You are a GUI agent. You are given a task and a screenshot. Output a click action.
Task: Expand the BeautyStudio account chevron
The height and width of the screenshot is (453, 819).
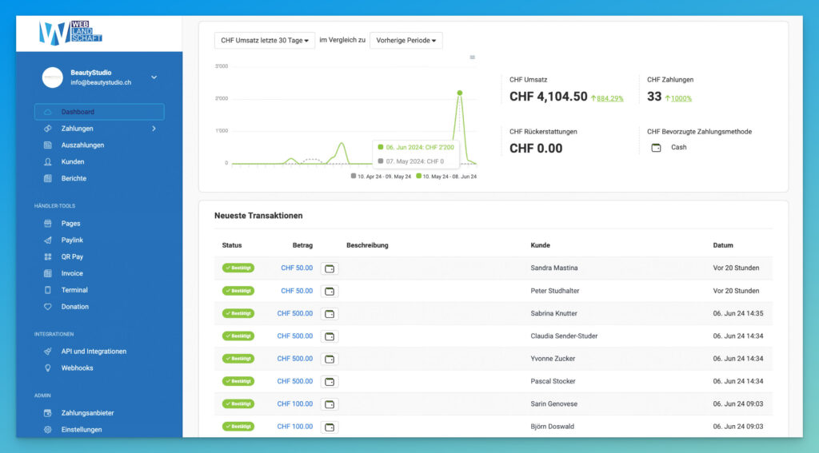[154, 77]
